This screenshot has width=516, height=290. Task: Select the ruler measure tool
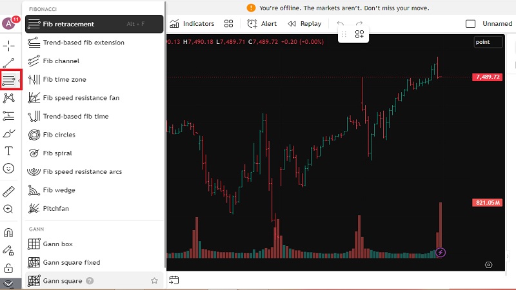click(x=8, y=191)
